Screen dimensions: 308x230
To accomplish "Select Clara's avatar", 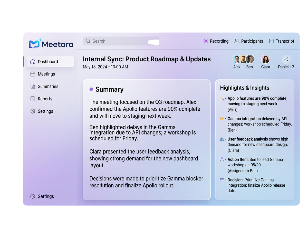I will (265, 59).
